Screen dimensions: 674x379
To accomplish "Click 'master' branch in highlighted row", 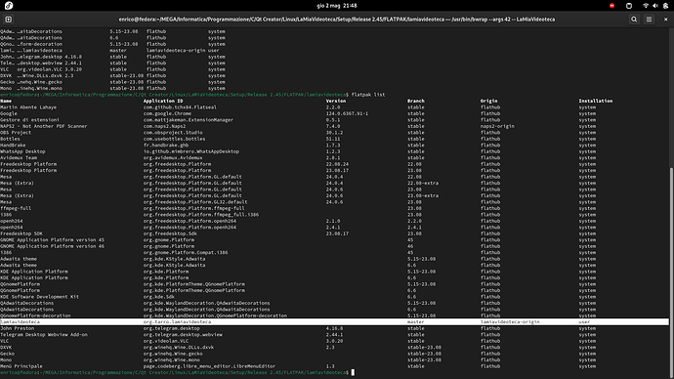I will pos(416,321).
